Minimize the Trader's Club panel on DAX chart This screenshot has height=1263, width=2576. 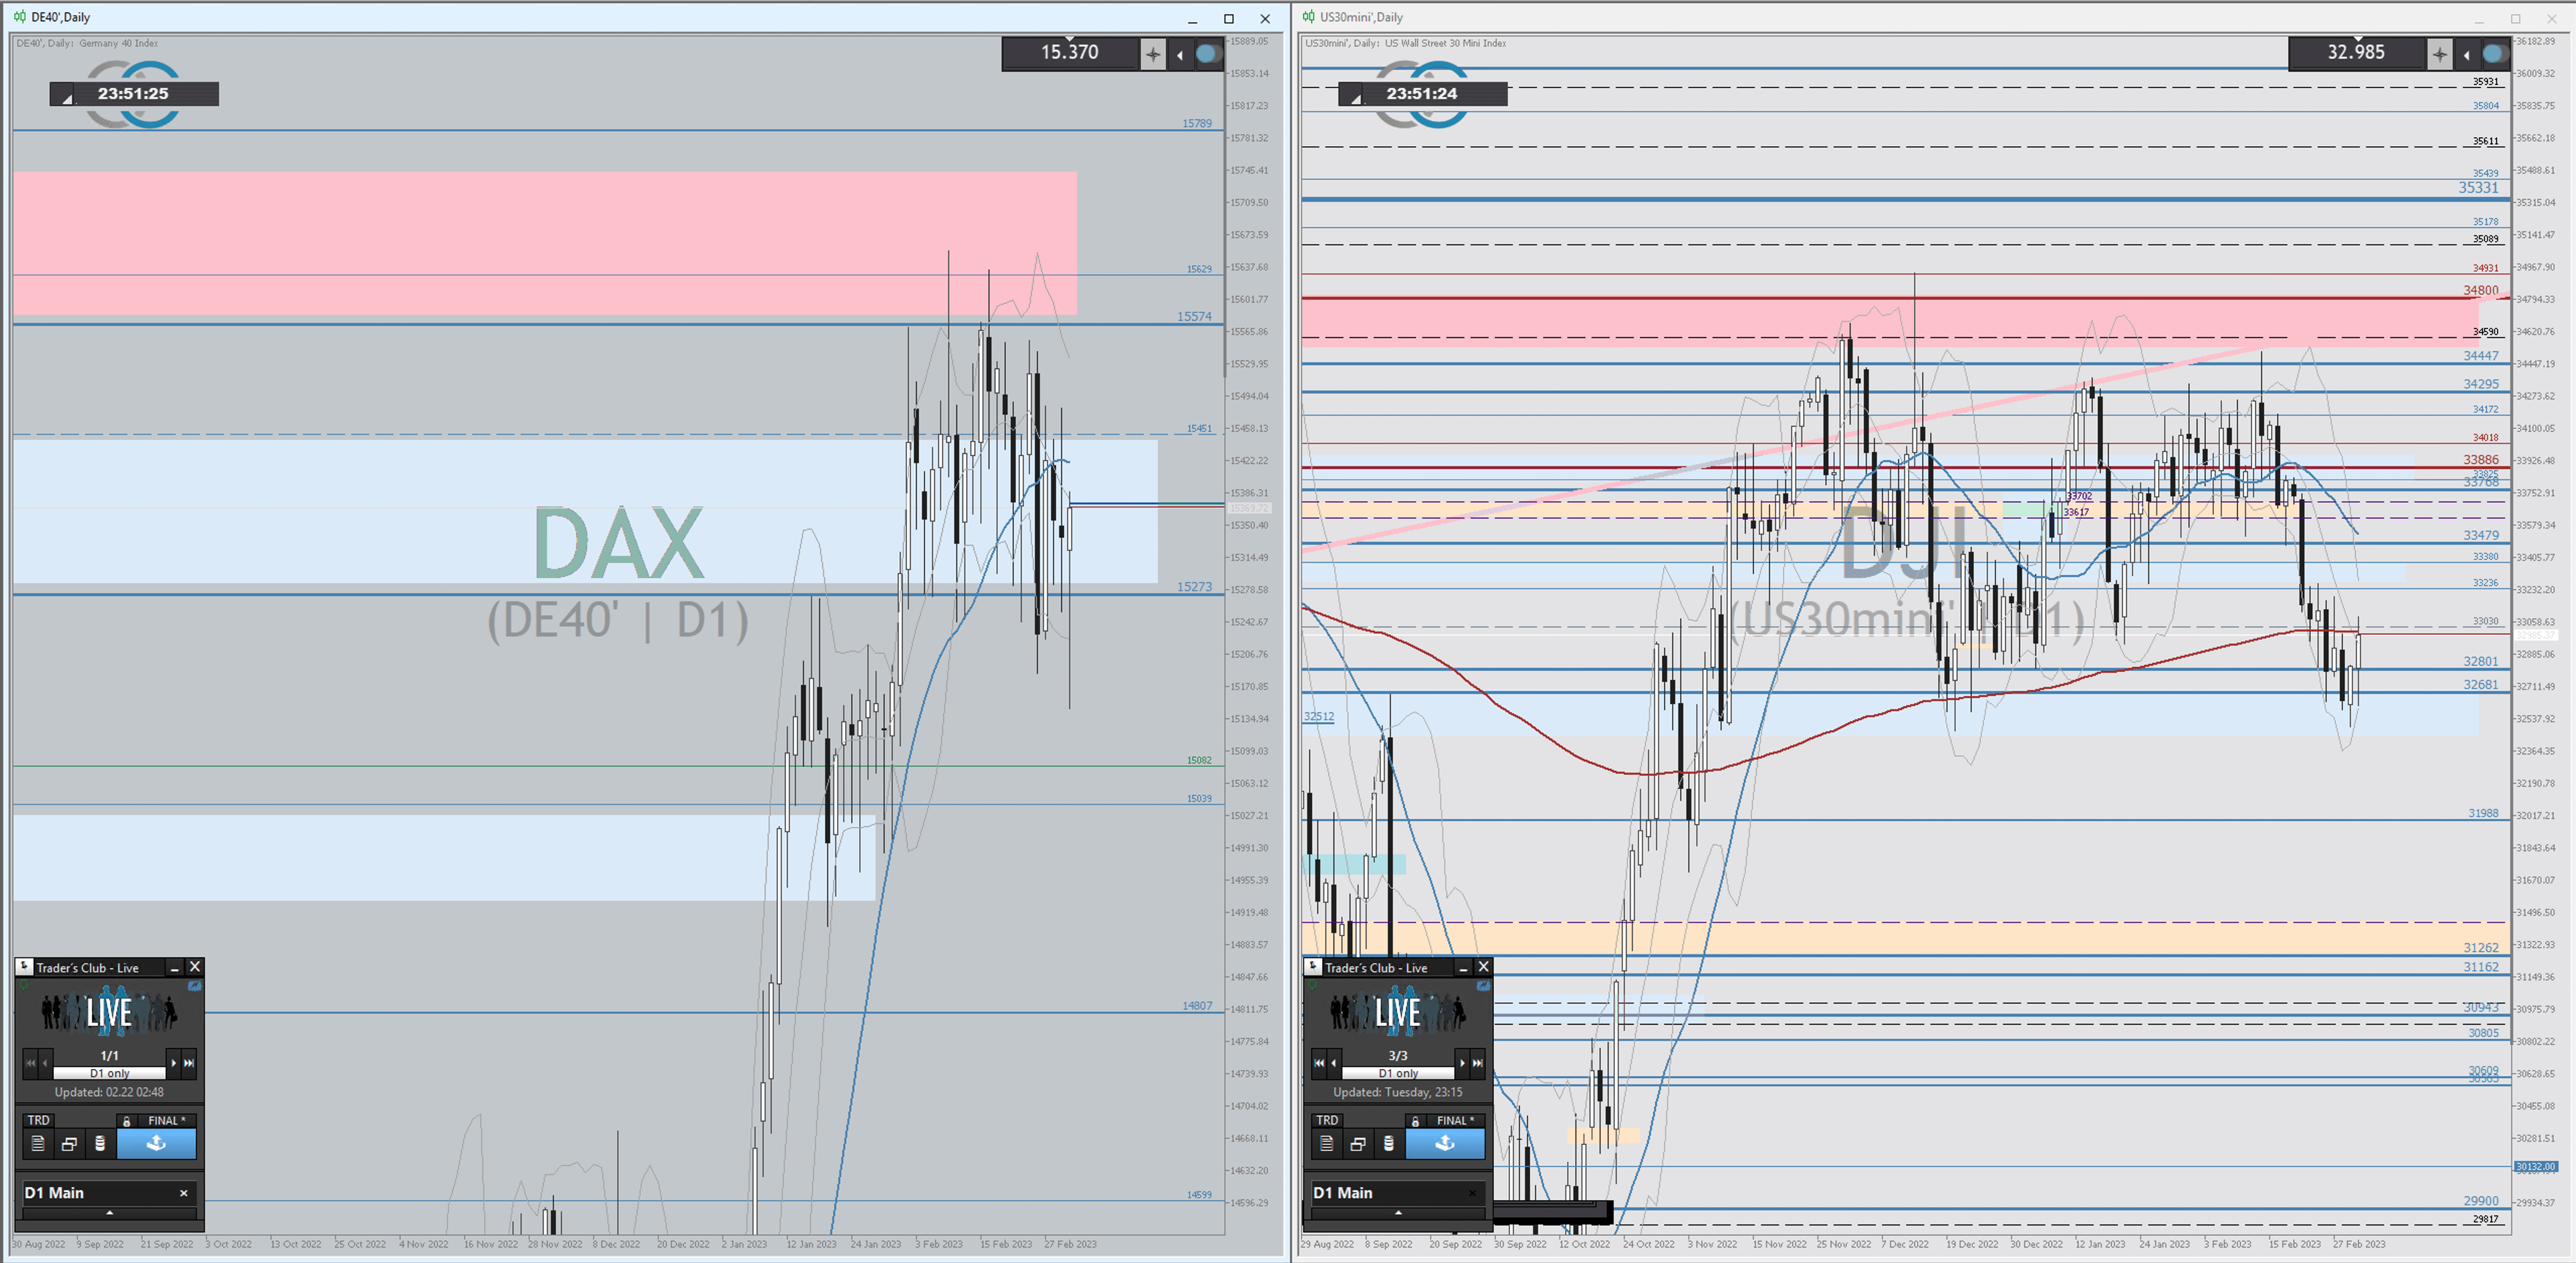pyautogui.click(x=174, y=968)
